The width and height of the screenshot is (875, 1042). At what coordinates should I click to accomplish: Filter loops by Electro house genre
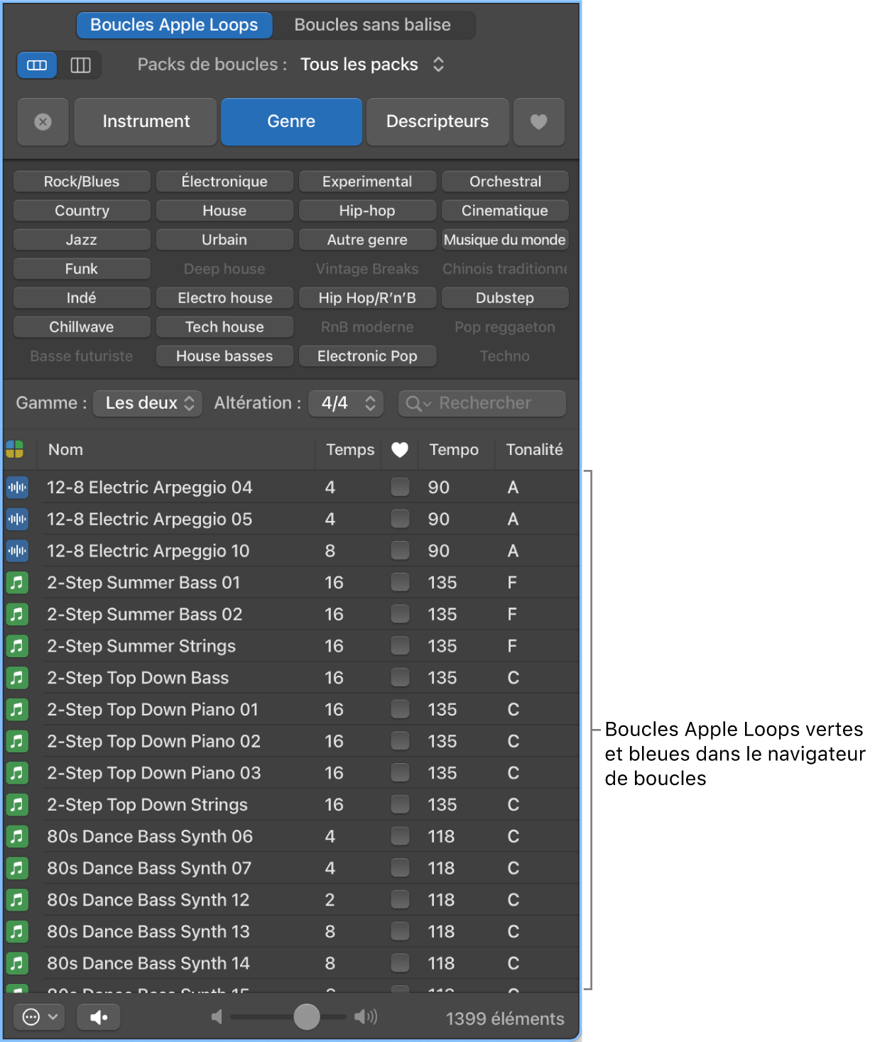pos(224,298)
